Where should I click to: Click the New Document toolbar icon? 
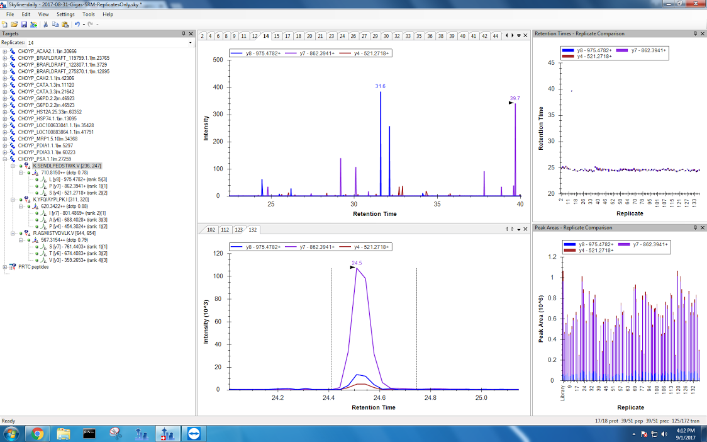click(5, 24)
